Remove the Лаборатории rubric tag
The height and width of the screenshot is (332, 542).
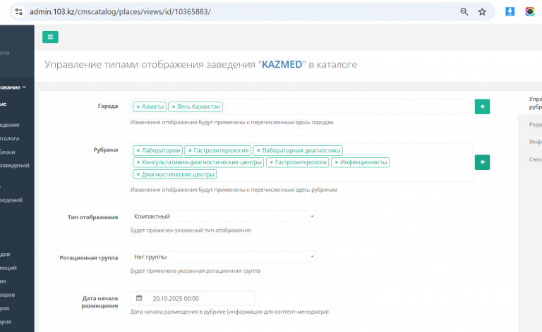click(x=138, y=150)
